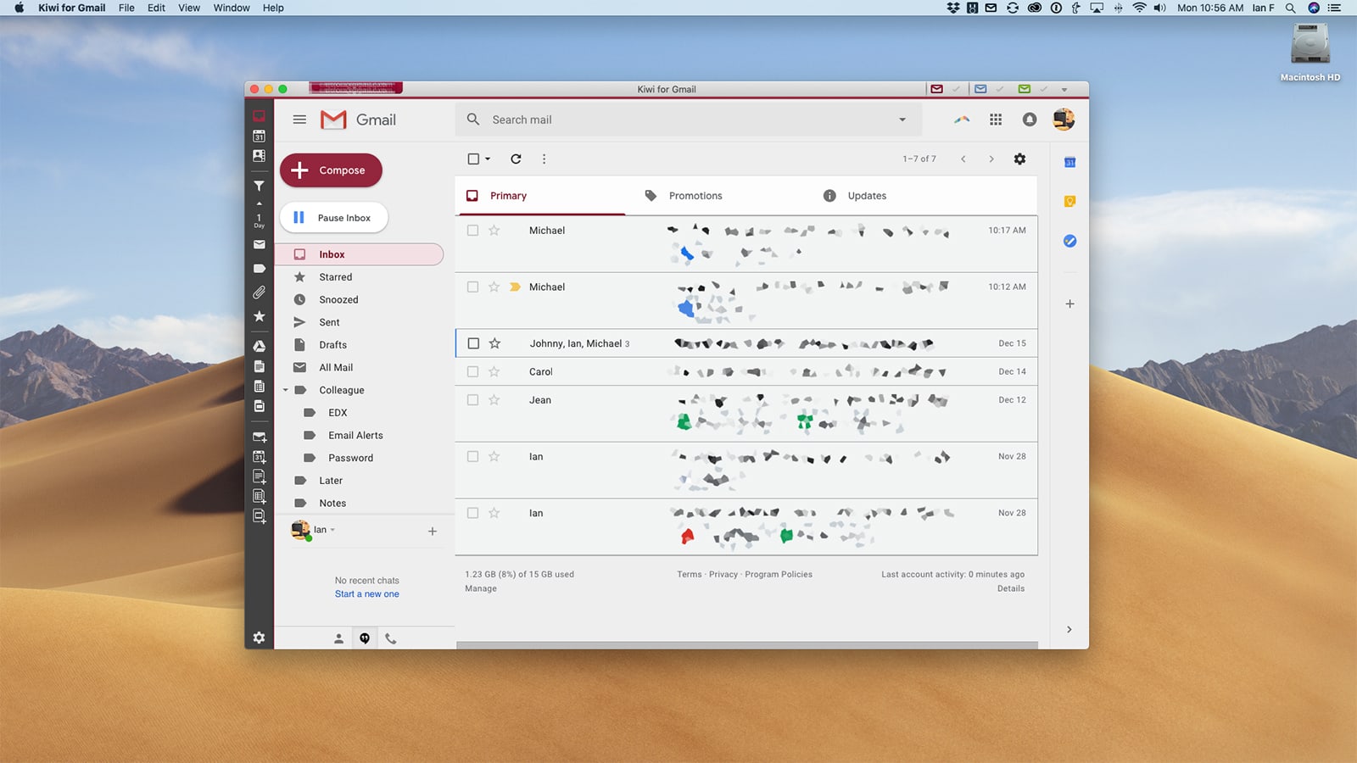
Task: Click the Compose button
Action: pos(331,170)
